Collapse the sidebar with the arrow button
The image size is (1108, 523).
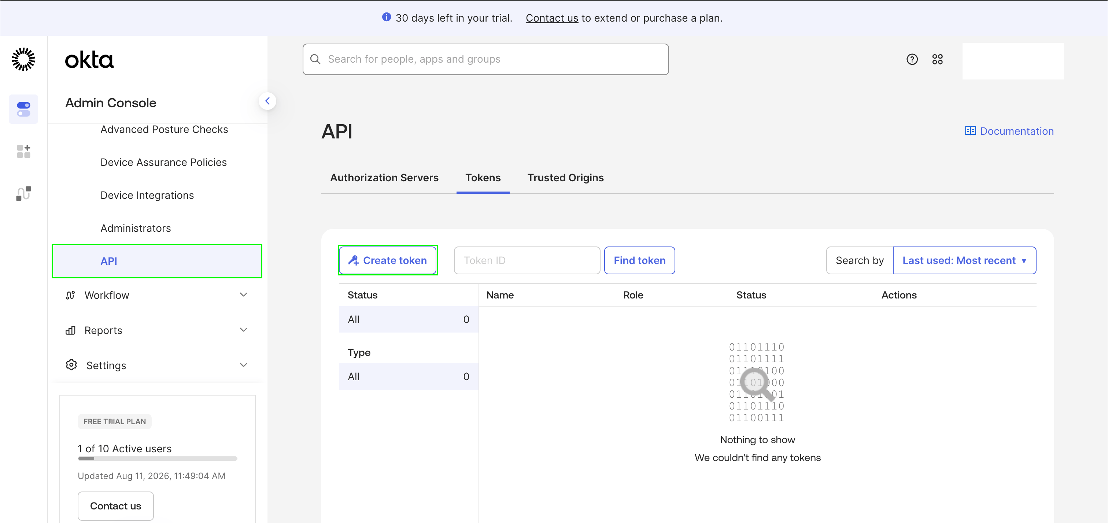pos(267,101)
